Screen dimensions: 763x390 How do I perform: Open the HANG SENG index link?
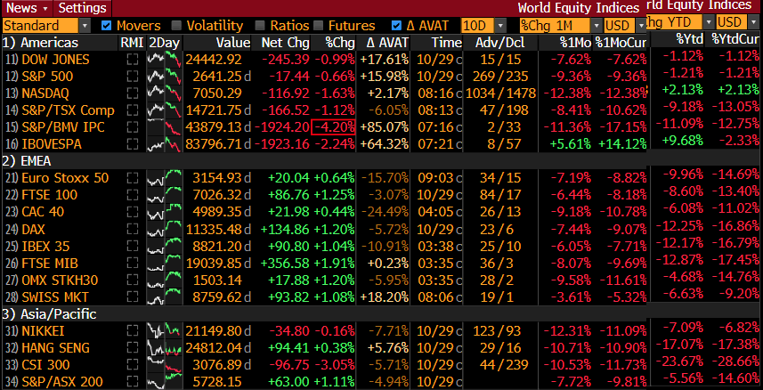55,348
